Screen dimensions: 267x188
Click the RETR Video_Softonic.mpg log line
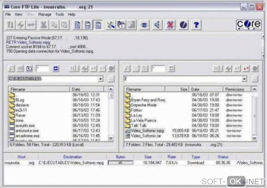pos(28,42)
